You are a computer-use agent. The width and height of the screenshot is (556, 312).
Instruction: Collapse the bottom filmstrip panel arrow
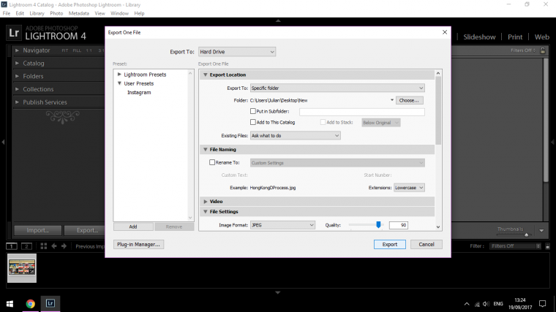[x=278, y=292]
